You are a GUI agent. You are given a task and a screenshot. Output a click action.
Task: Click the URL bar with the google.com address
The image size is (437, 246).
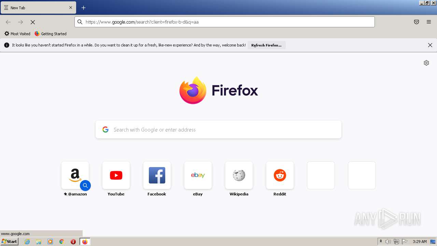[224, 22]
